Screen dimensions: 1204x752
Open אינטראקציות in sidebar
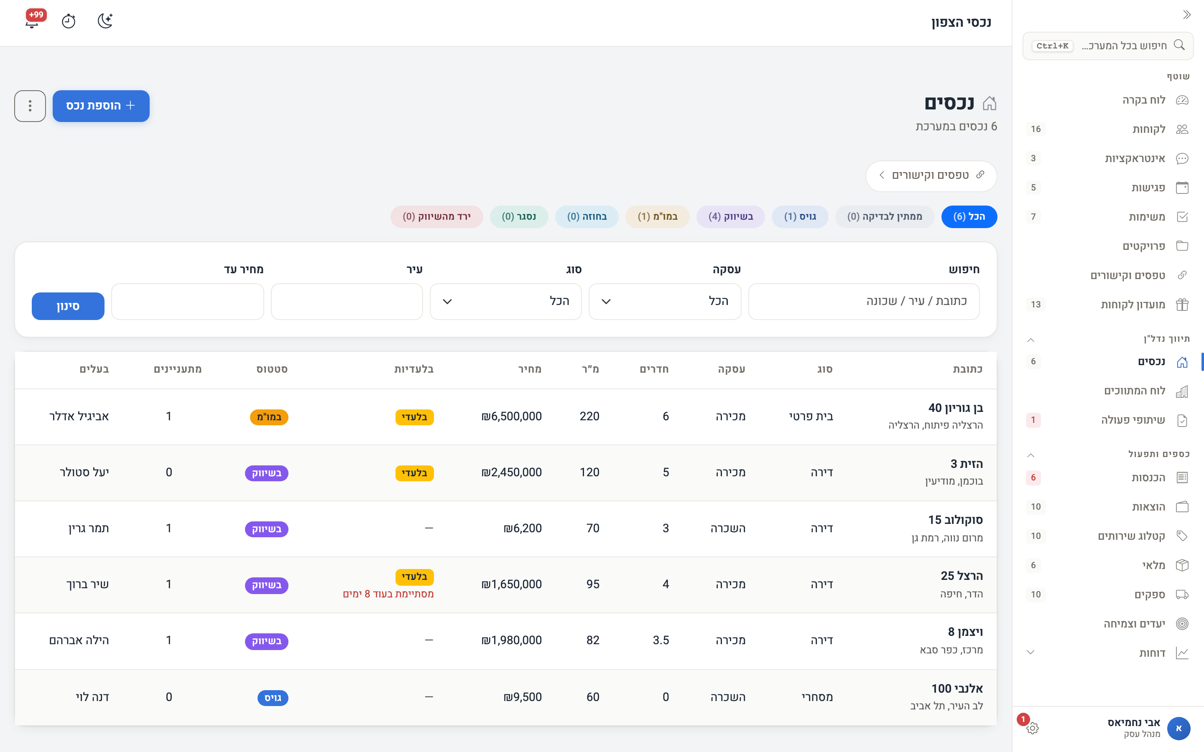coord(1108,159)
